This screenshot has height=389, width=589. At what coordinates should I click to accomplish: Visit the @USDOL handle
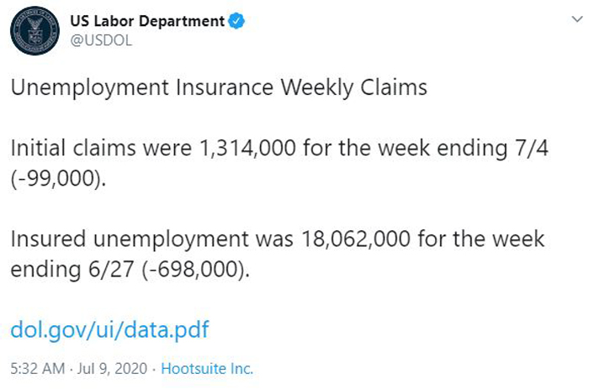pos(101,40)
